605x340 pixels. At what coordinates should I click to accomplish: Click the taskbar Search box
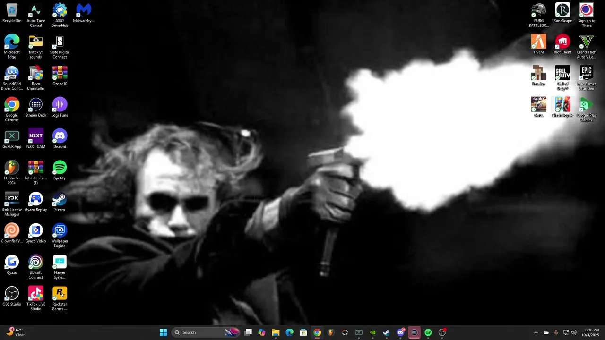206,332
